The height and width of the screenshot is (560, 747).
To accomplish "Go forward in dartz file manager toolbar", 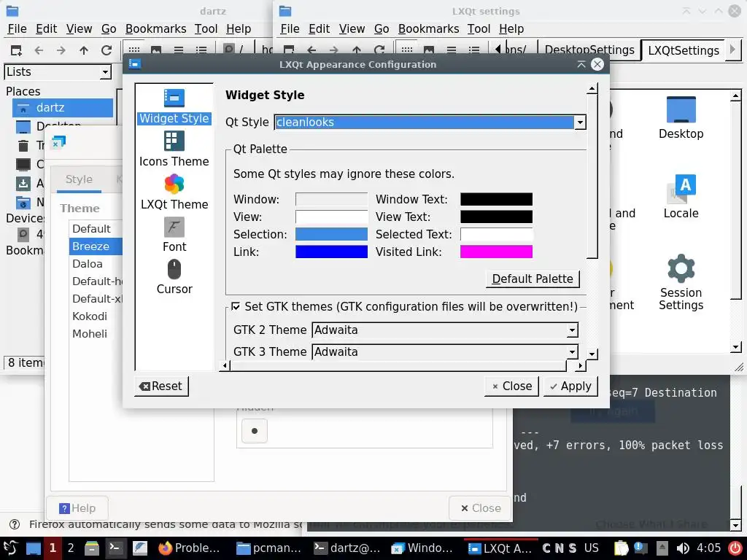I will coord(61,50).
